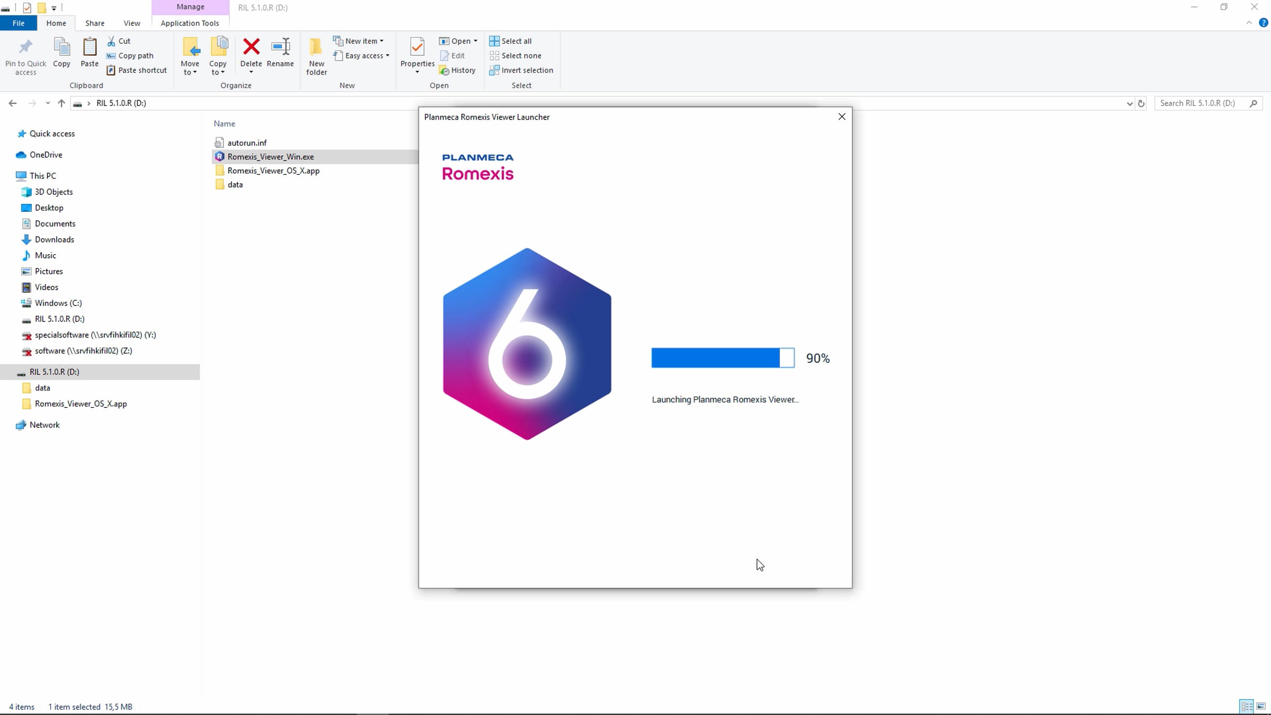1271x715 pixels.
Task: Switch to the Home ribbon tab
Action: point(56,23)
